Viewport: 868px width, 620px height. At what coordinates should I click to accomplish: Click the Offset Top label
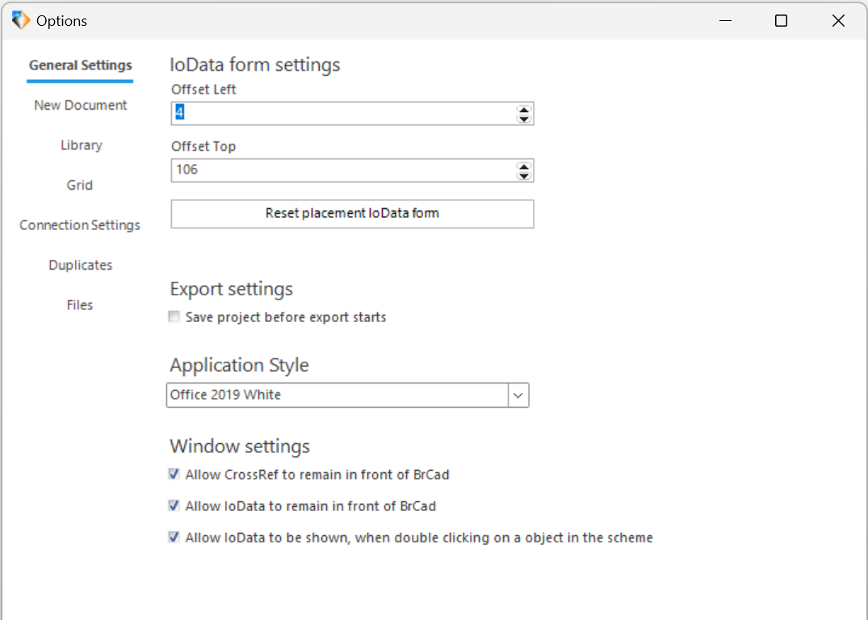(203, 146)
